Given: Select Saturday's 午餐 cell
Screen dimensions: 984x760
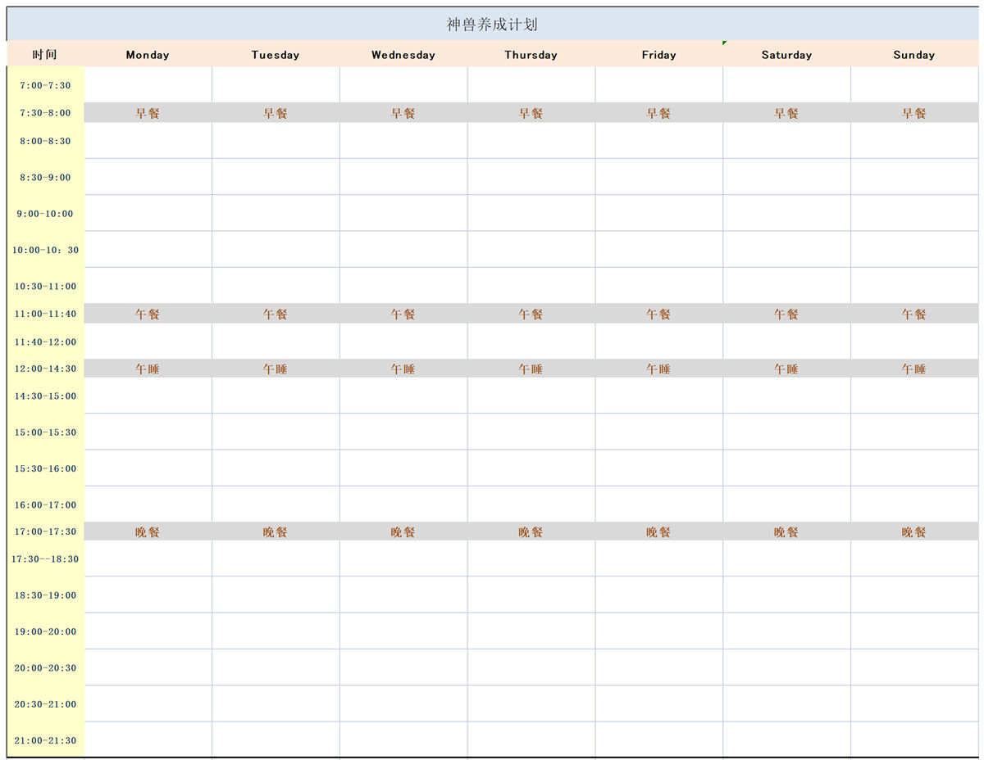Looking at the screenshot, I should 786,314.
